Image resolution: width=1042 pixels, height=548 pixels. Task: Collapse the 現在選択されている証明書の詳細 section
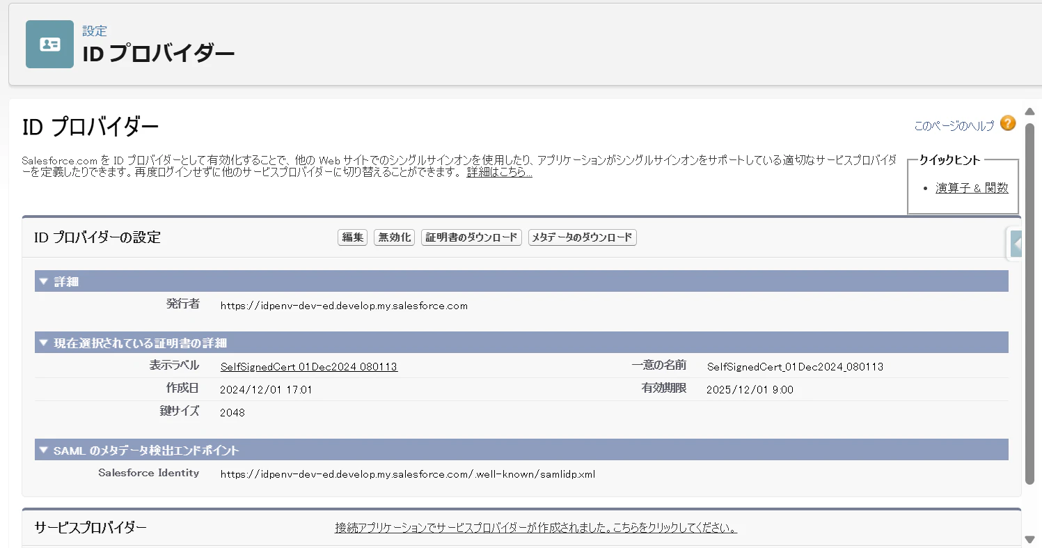(43, 343)
